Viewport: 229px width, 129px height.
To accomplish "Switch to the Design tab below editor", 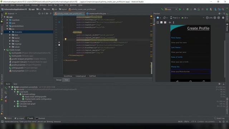I will [x=59, y=80].
